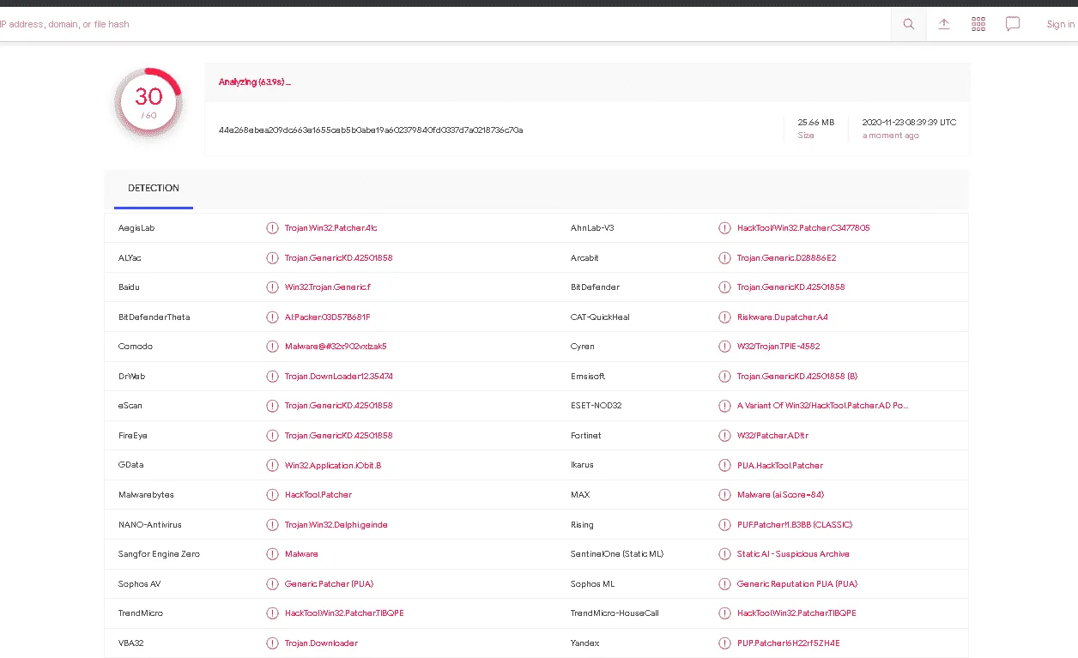1078x658 pixels.
Task: Click the Sign in link
Action: [x=1060, y=24]
